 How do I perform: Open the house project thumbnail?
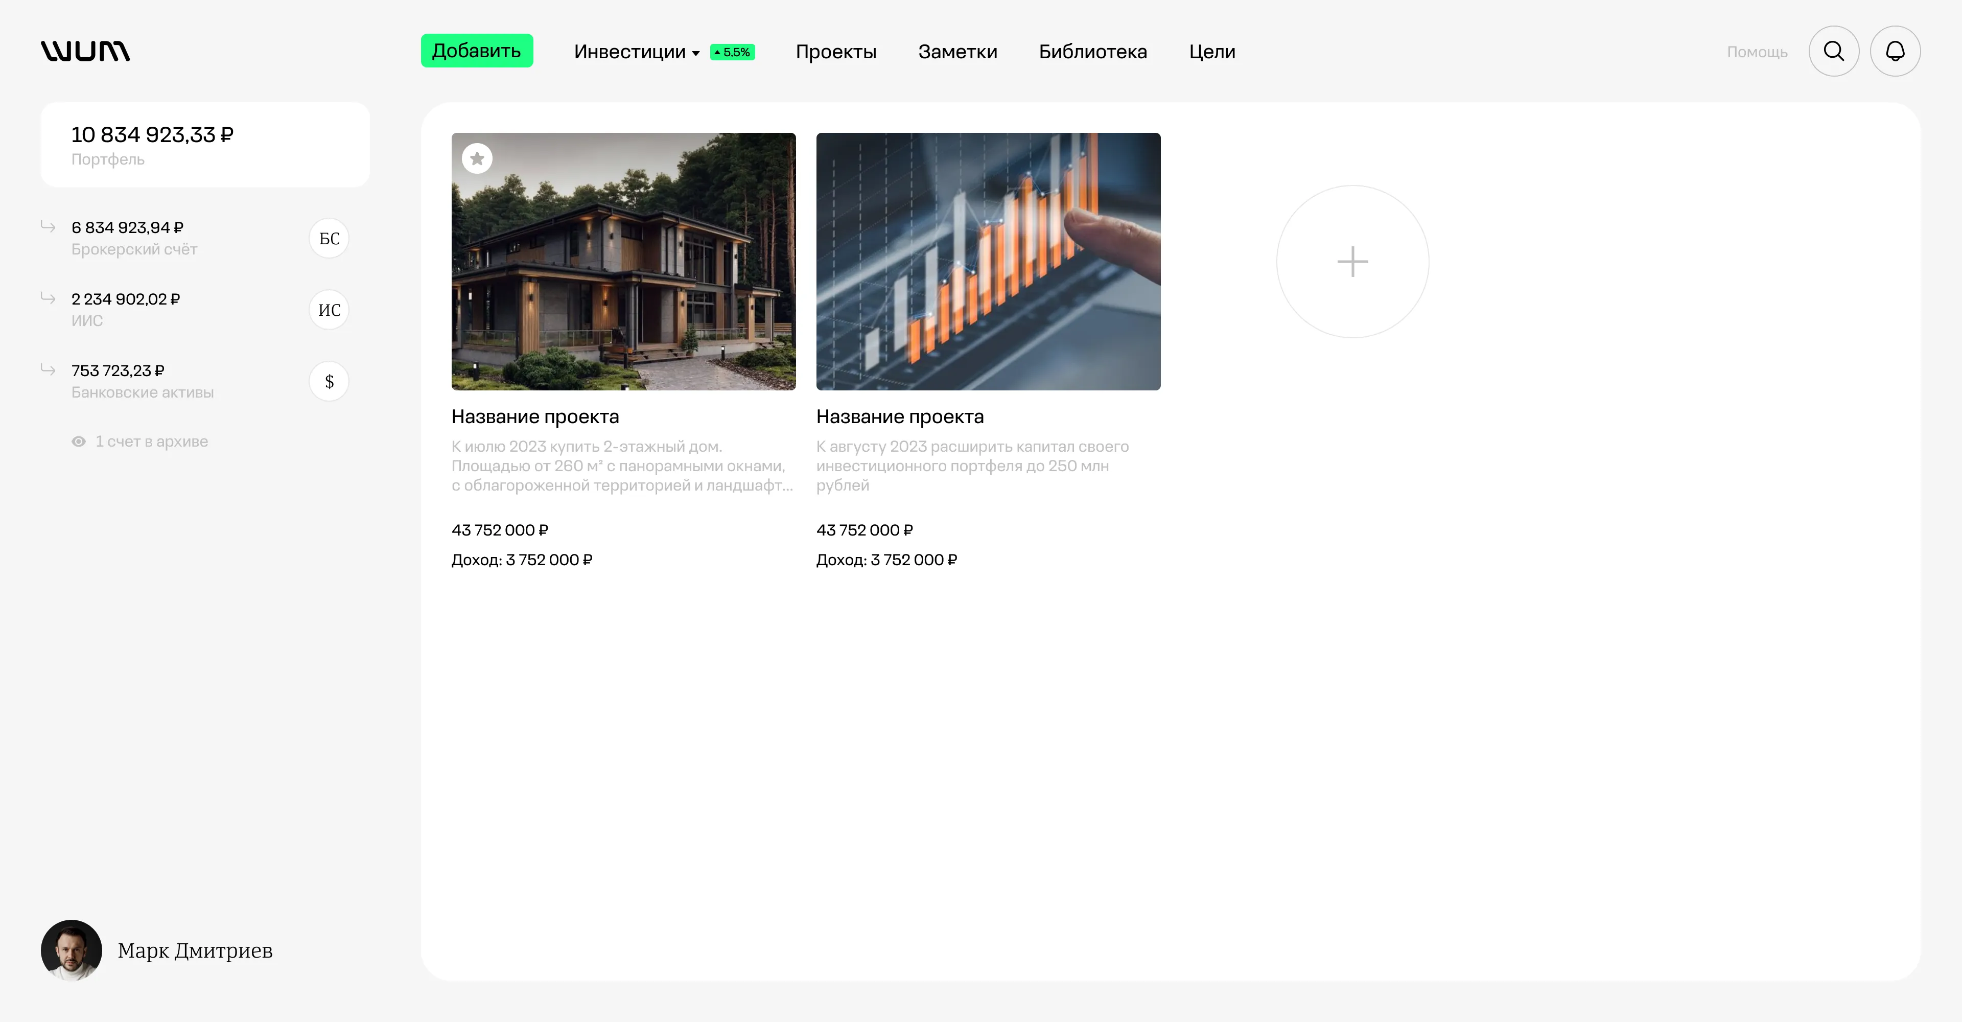[623, 261]
